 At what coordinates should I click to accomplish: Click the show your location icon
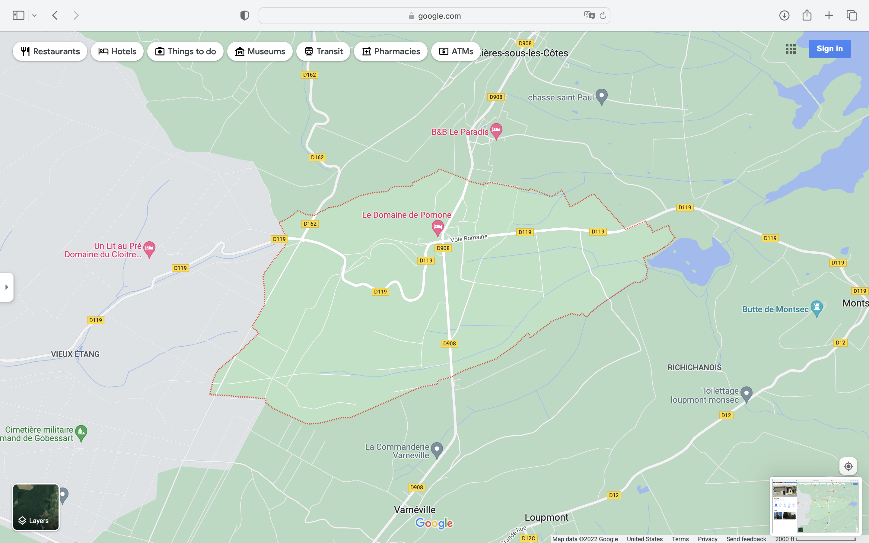pyautogui.click(x=848, y=466)
